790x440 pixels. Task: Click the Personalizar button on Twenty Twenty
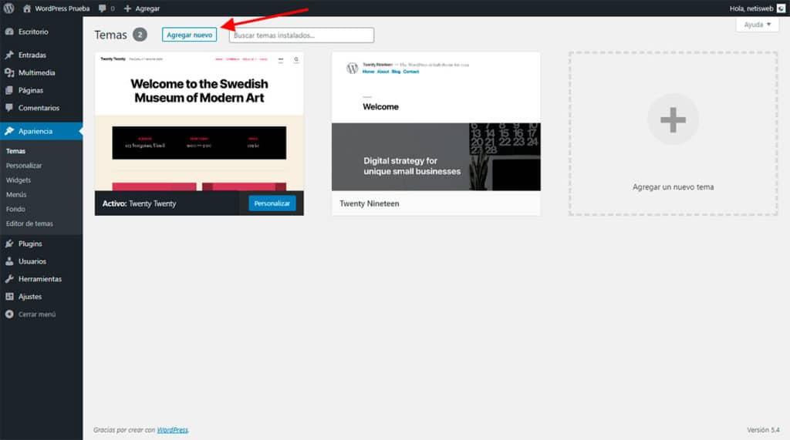tap(272, 203)
